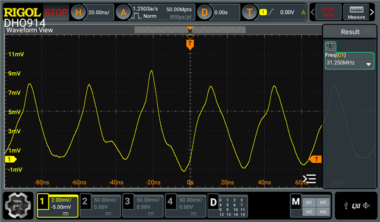Viewport: 380px width, 222px height.
Task: Toggle the muted speaker sound icon
Action: pos(366,205)
